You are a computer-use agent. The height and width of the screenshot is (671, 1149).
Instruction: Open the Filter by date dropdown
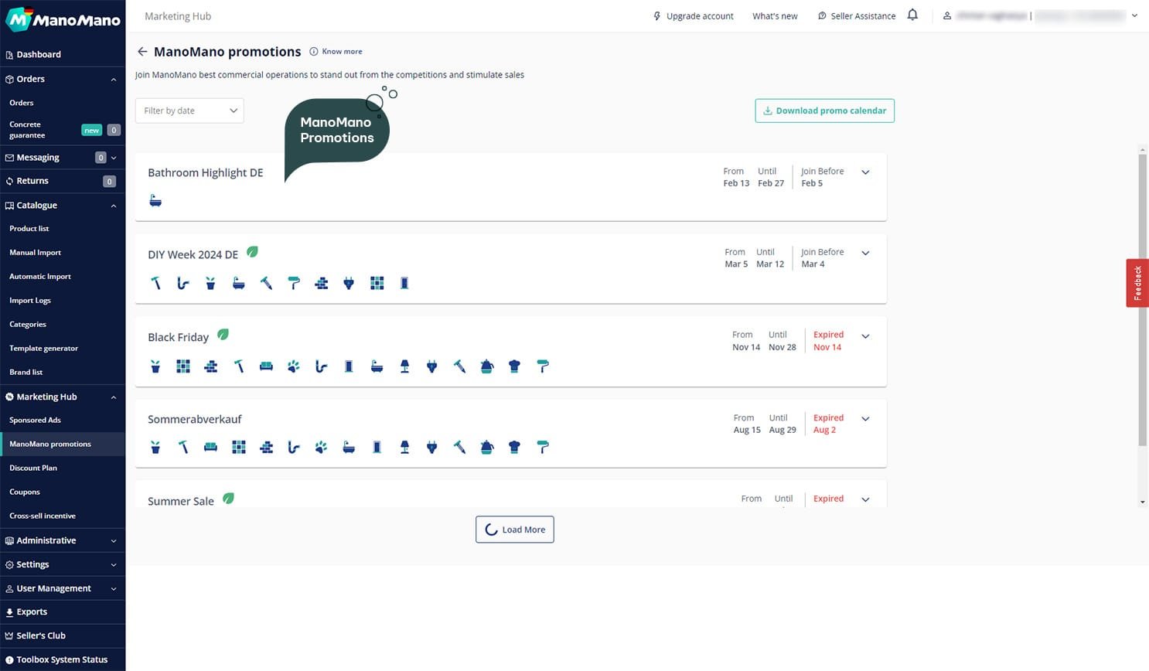(x=189, y=111)
